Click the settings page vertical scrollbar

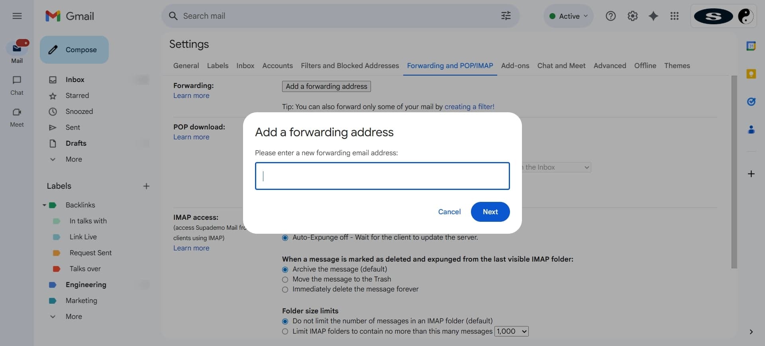coord(734,172)
